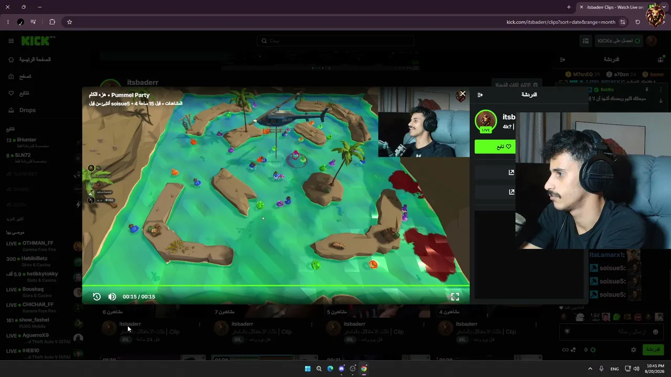The image size is (671, 377).
Task: Select a70zn in the chat leaderboard
Action: click(x=622, y=75)
